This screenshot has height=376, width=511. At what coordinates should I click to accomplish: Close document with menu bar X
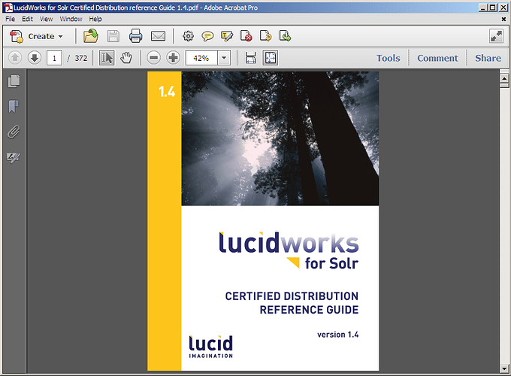click(x=503, y=20)
